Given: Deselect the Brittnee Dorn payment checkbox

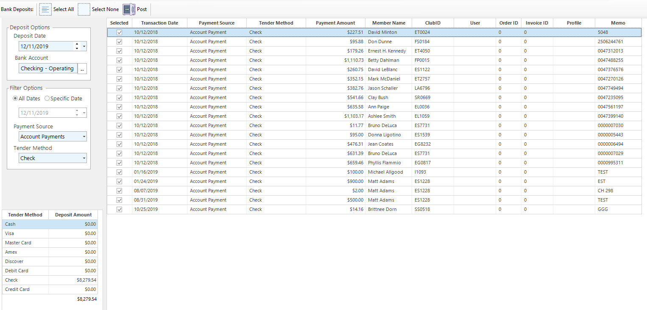Looking at the screenshot, I should 119,210.
